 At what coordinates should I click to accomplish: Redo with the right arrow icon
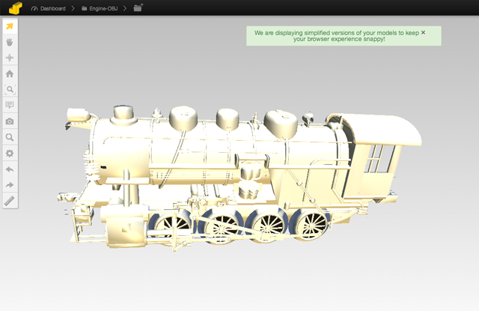click(x=10, y=184)
